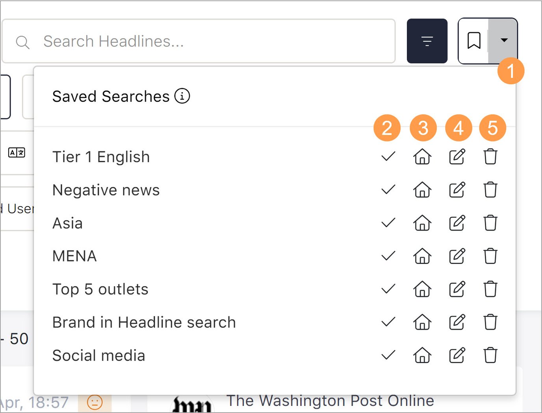This screenshot has height=413, width=542.
Task: Open the filters icon next to search bar
Action: (427, 41)
